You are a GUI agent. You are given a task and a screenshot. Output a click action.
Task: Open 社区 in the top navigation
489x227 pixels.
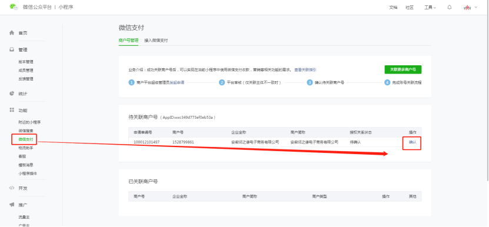pyautogui.click(x=410, y=8)
